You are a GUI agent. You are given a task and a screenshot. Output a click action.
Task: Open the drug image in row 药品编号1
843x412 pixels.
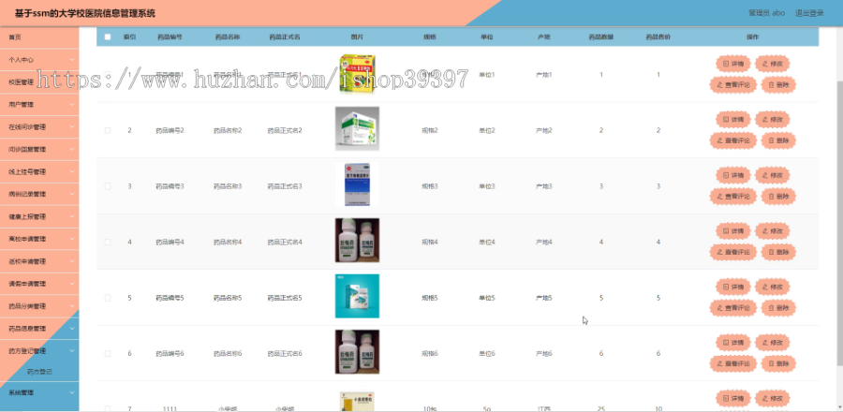pyautogui.click(x=357, y=75)
